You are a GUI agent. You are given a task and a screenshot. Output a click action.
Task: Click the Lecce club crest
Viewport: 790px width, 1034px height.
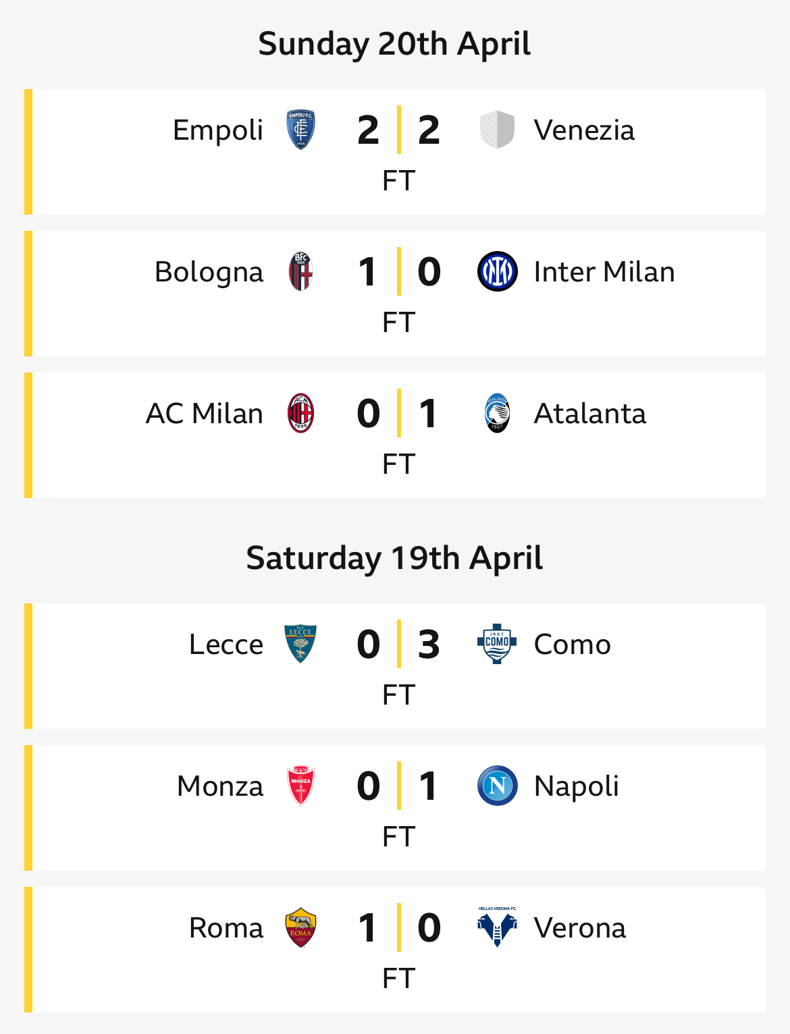300,644
